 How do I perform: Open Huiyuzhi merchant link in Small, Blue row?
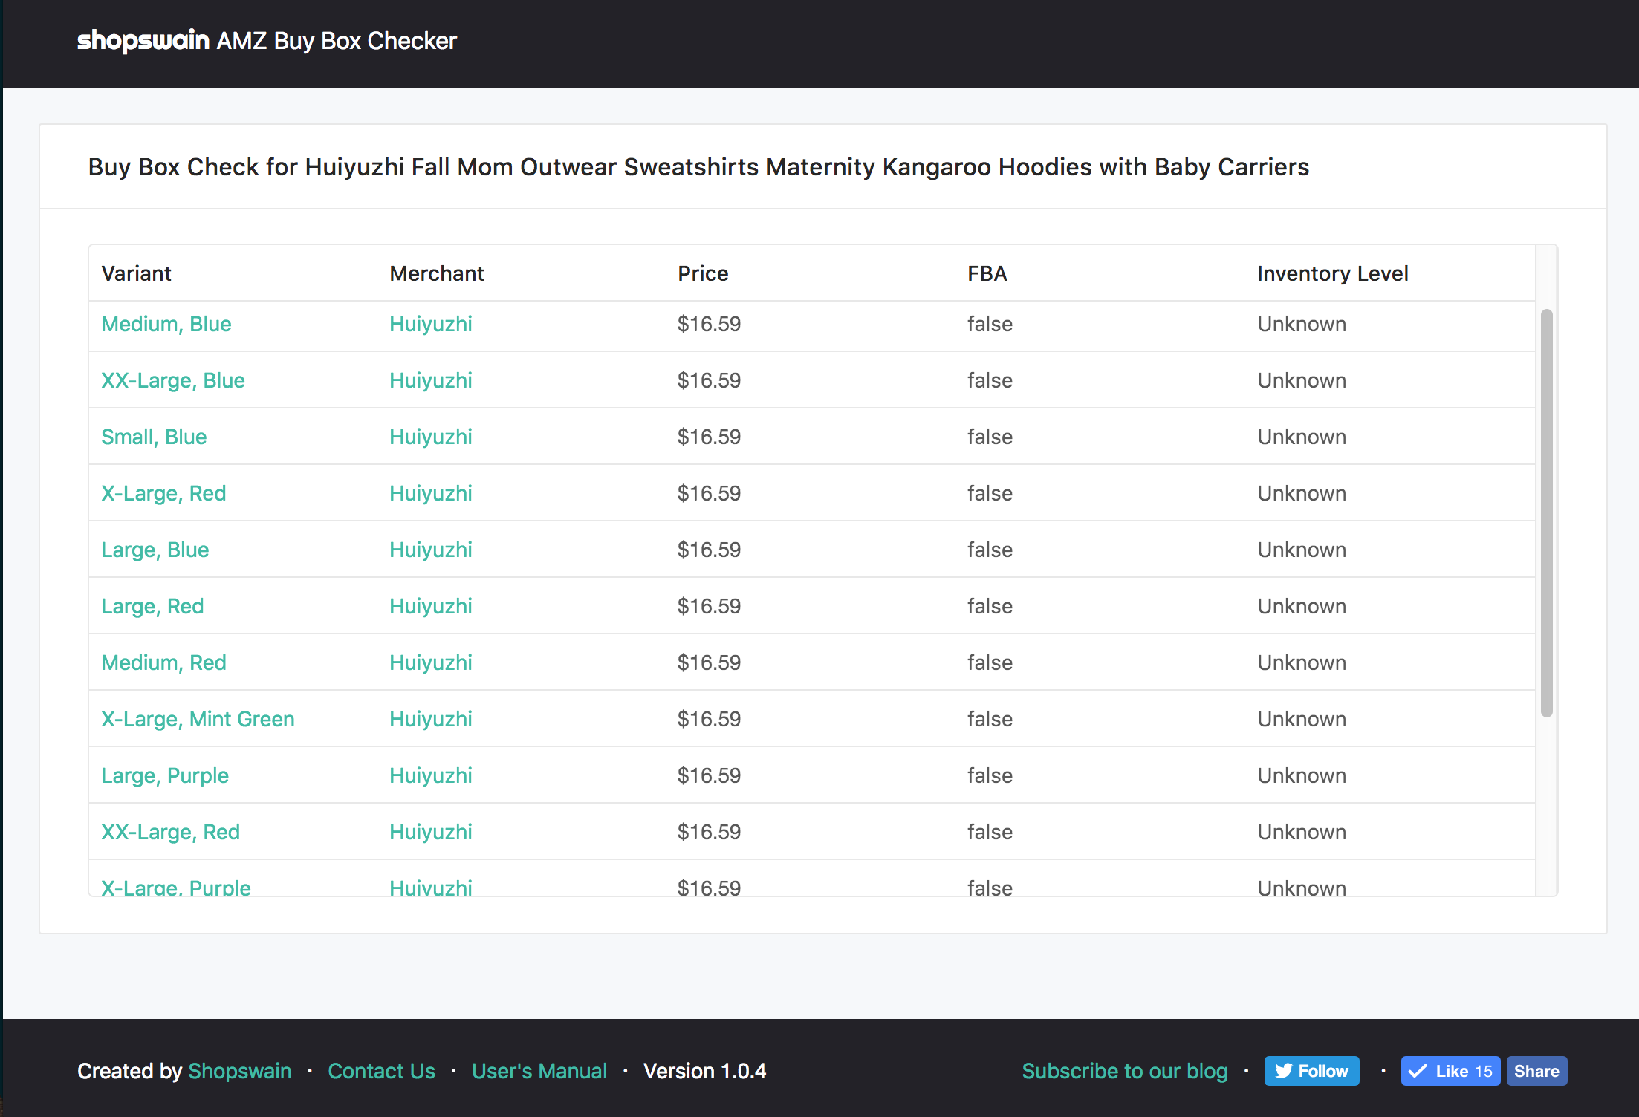point(431,437)
